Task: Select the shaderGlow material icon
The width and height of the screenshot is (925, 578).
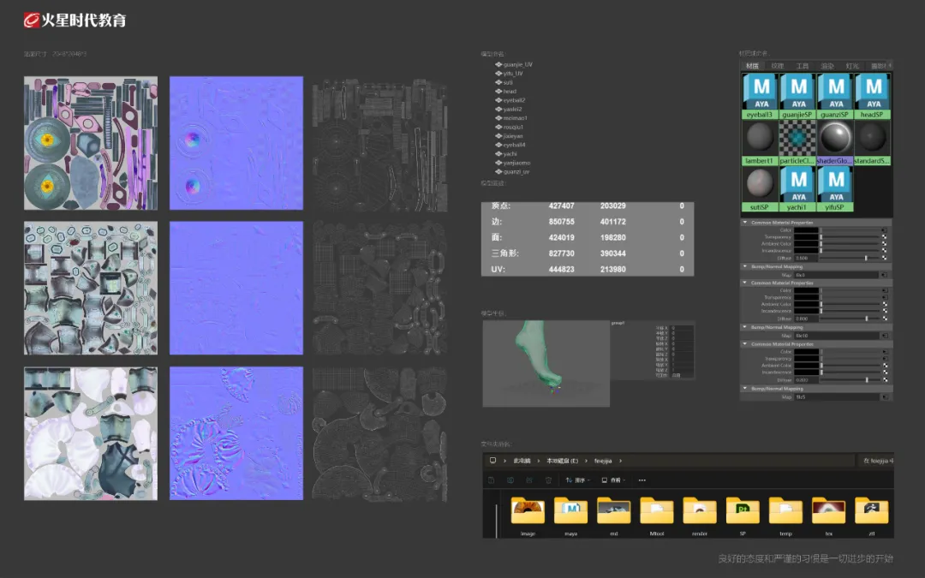Action: (x=836, y=137)
